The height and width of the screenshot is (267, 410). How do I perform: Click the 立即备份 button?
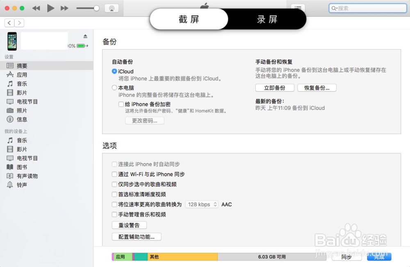click(x=275, y=88)
